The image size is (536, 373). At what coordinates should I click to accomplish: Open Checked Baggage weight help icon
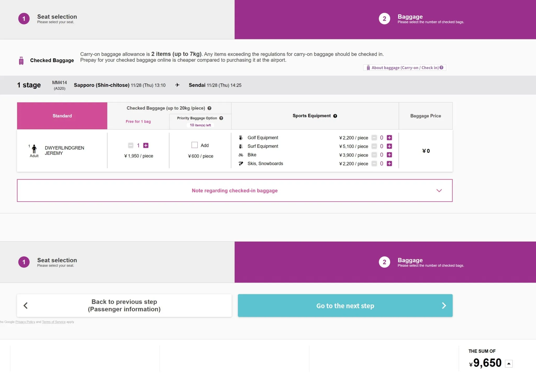pos(209,108)
